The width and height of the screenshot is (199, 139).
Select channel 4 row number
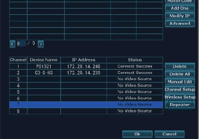[x=18, y=85]
